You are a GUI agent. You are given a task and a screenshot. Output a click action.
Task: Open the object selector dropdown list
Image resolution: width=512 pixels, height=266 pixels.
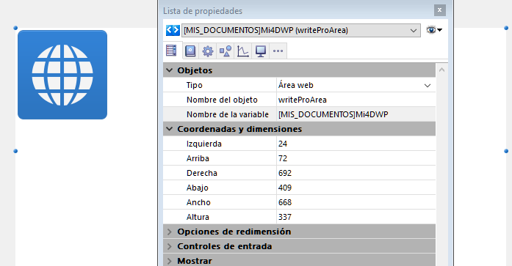301,30
